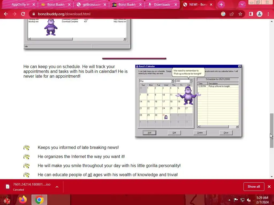Viewport: 274px width, 205px height.
Task: Click the page vertical scrollbar thumb
Action: (272, 130)
